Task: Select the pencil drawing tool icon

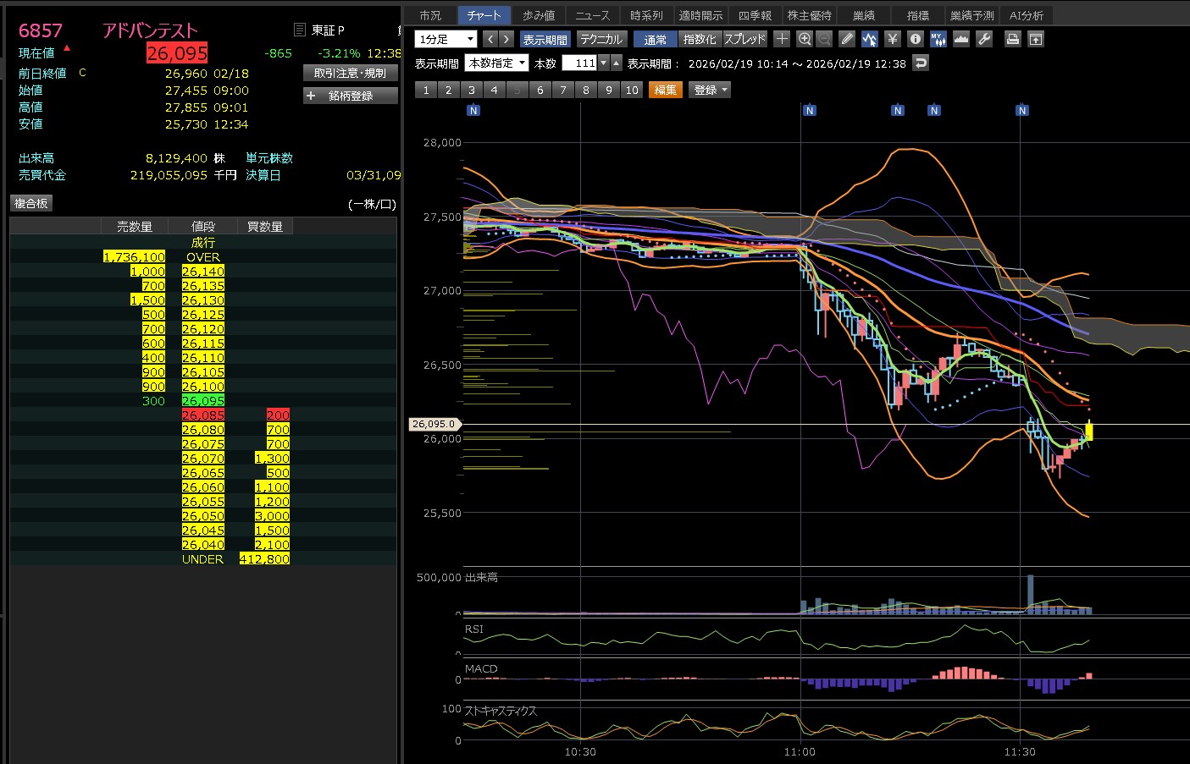Action: pos(847,39)
